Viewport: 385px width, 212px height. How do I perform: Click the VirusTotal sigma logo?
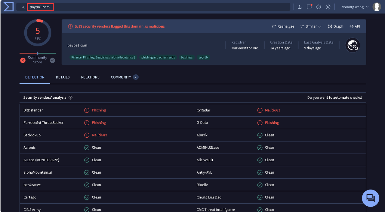click(8, 7)
